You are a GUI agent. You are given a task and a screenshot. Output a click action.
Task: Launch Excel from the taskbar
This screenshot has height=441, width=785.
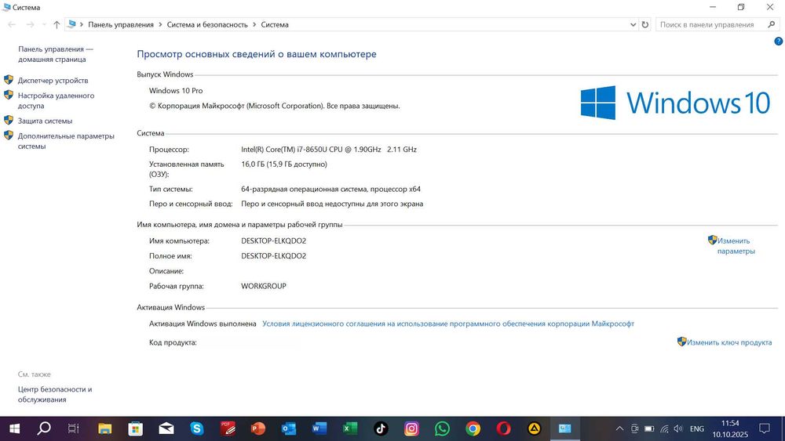[350, 428]
